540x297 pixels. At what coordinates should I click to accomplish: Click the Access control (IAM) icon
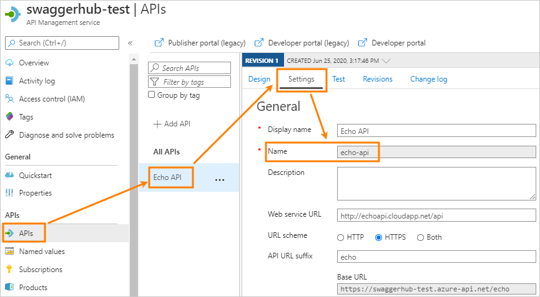coord(9,98)
